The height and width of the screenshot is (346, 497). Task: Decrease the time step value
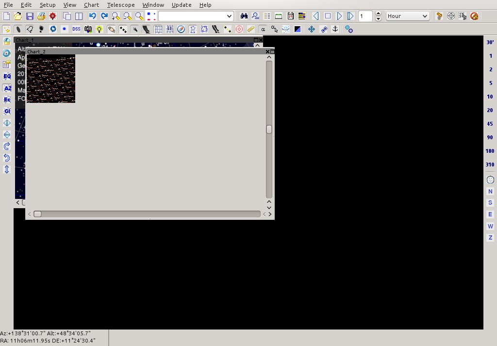click(x=378, y=19)
